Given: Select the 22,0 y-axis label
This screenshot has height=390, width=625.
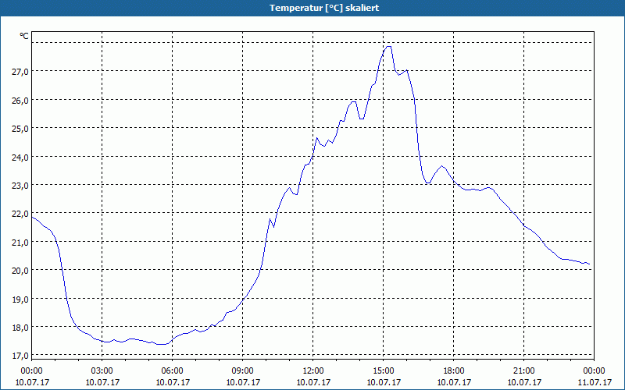Looking at the screenshot, I should pos(20,213).
